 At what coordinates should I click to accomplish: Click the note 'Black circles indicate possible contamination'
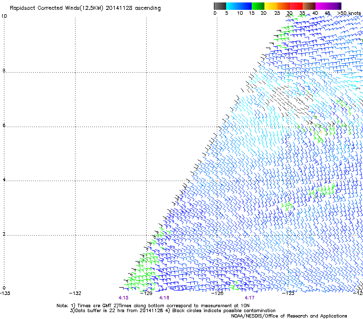point(224,311)
